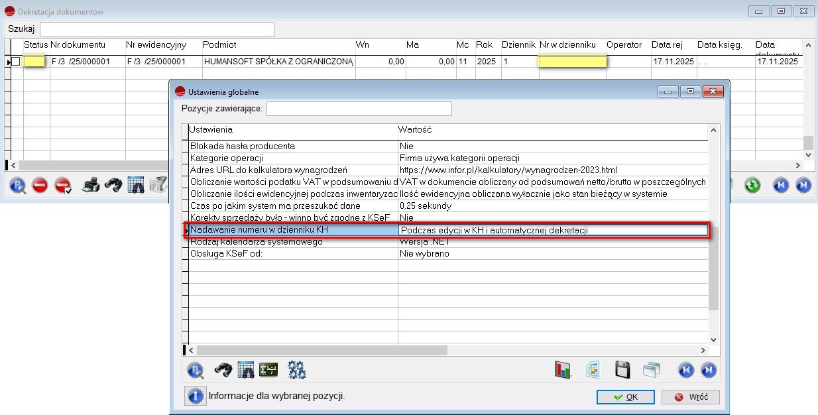Click the sigma calculation icon
818x415 pixels.
point(268,370)
